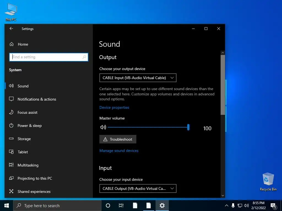Click the Projecting to this PC icon

[x=11, y=178]
